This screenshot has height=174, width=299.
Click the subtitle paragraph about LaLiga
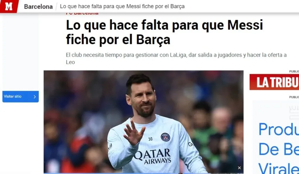[x=176, y=59]
